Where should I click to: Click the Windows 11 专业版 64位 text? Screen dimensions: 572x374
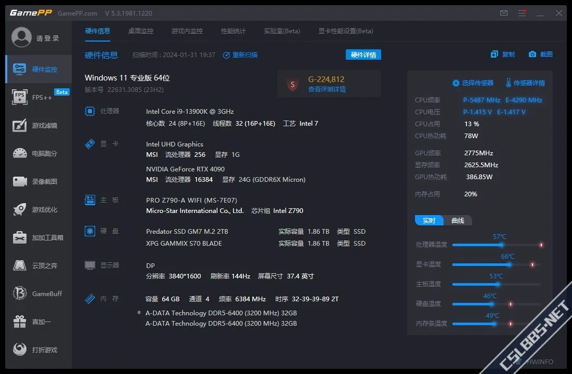pos(127,77)
